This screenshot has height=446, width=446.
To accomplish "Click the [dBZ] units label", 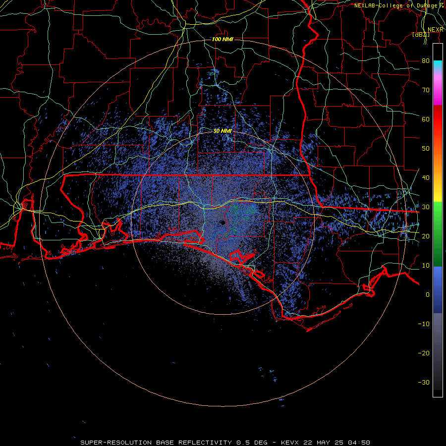I will (421, 35).
